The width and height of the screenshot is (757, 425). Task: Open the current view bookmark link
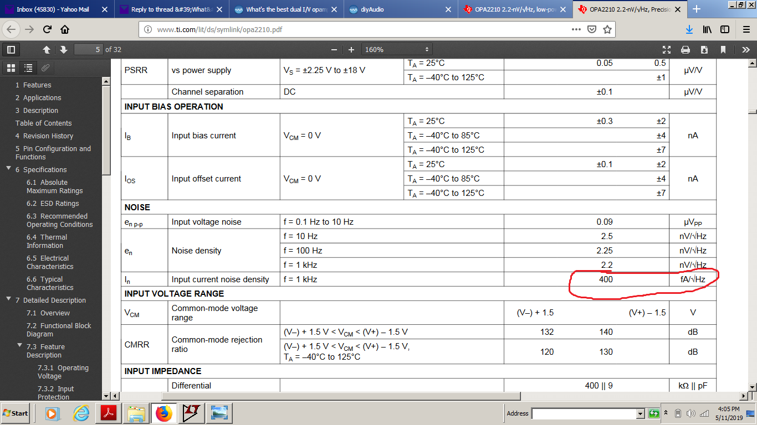(723, 49)
